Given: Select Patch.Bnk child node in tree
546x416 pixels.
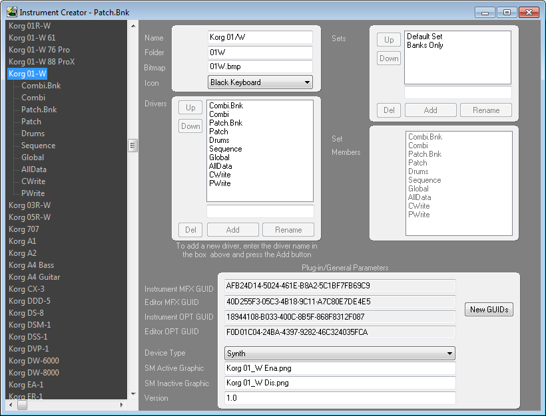Looking at the screenshot, I should click(x=39, y=110).
